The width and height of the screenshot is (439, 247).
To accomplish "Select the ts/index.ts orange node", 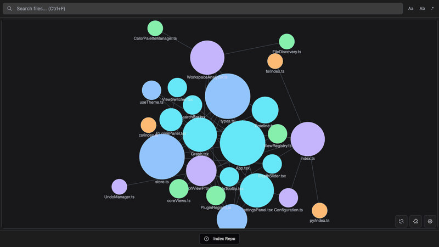I will coord(275,61).
